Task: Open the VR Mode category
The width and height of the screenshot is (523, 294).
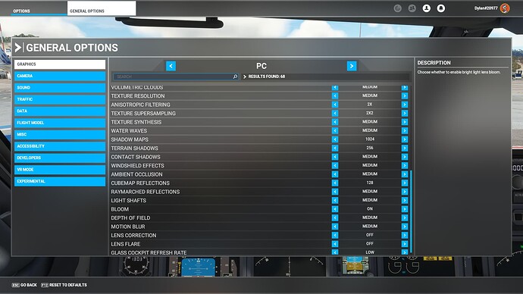Action: pos(60,170)
